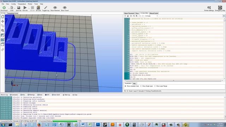
Task: Toggle Errors log filter
Action: pyautogui.click(x=40, y=95)
